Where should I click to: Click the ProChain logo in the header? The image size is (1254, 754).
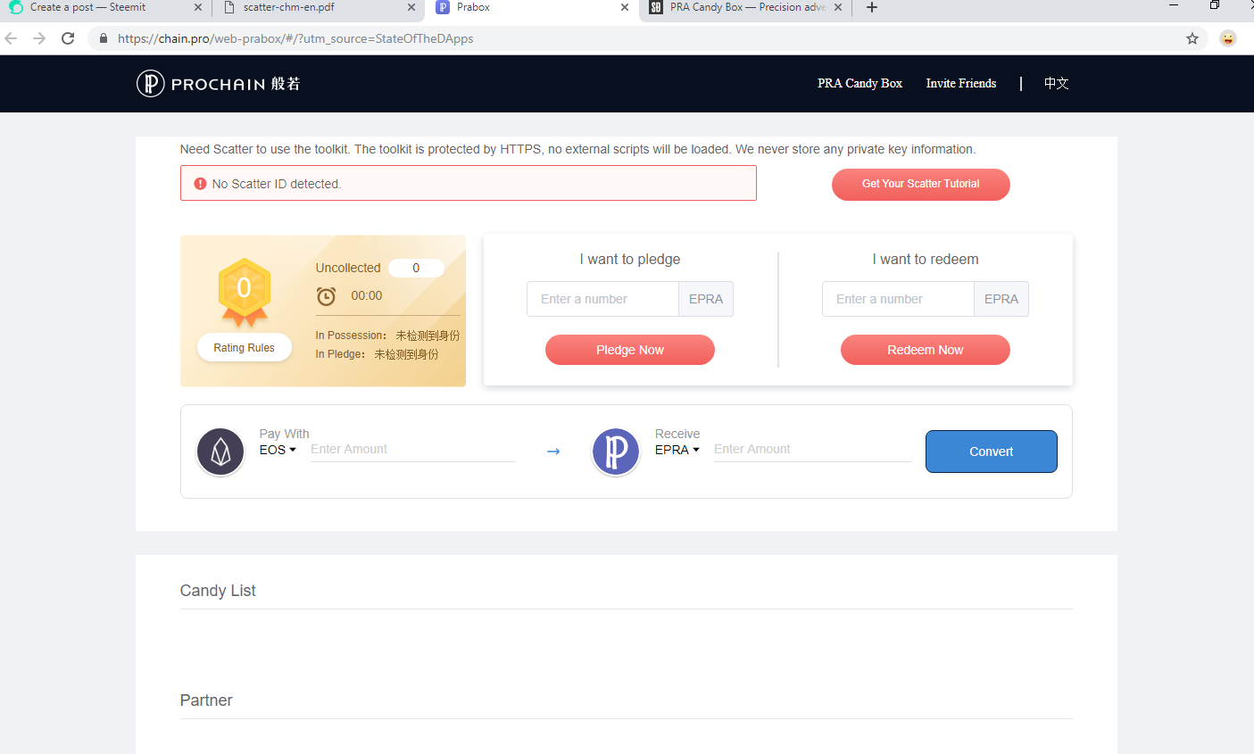point(219,84)
